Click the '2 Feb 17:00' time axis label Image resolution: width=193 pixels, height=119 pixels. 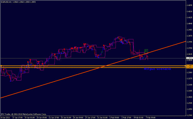[126, 118]
